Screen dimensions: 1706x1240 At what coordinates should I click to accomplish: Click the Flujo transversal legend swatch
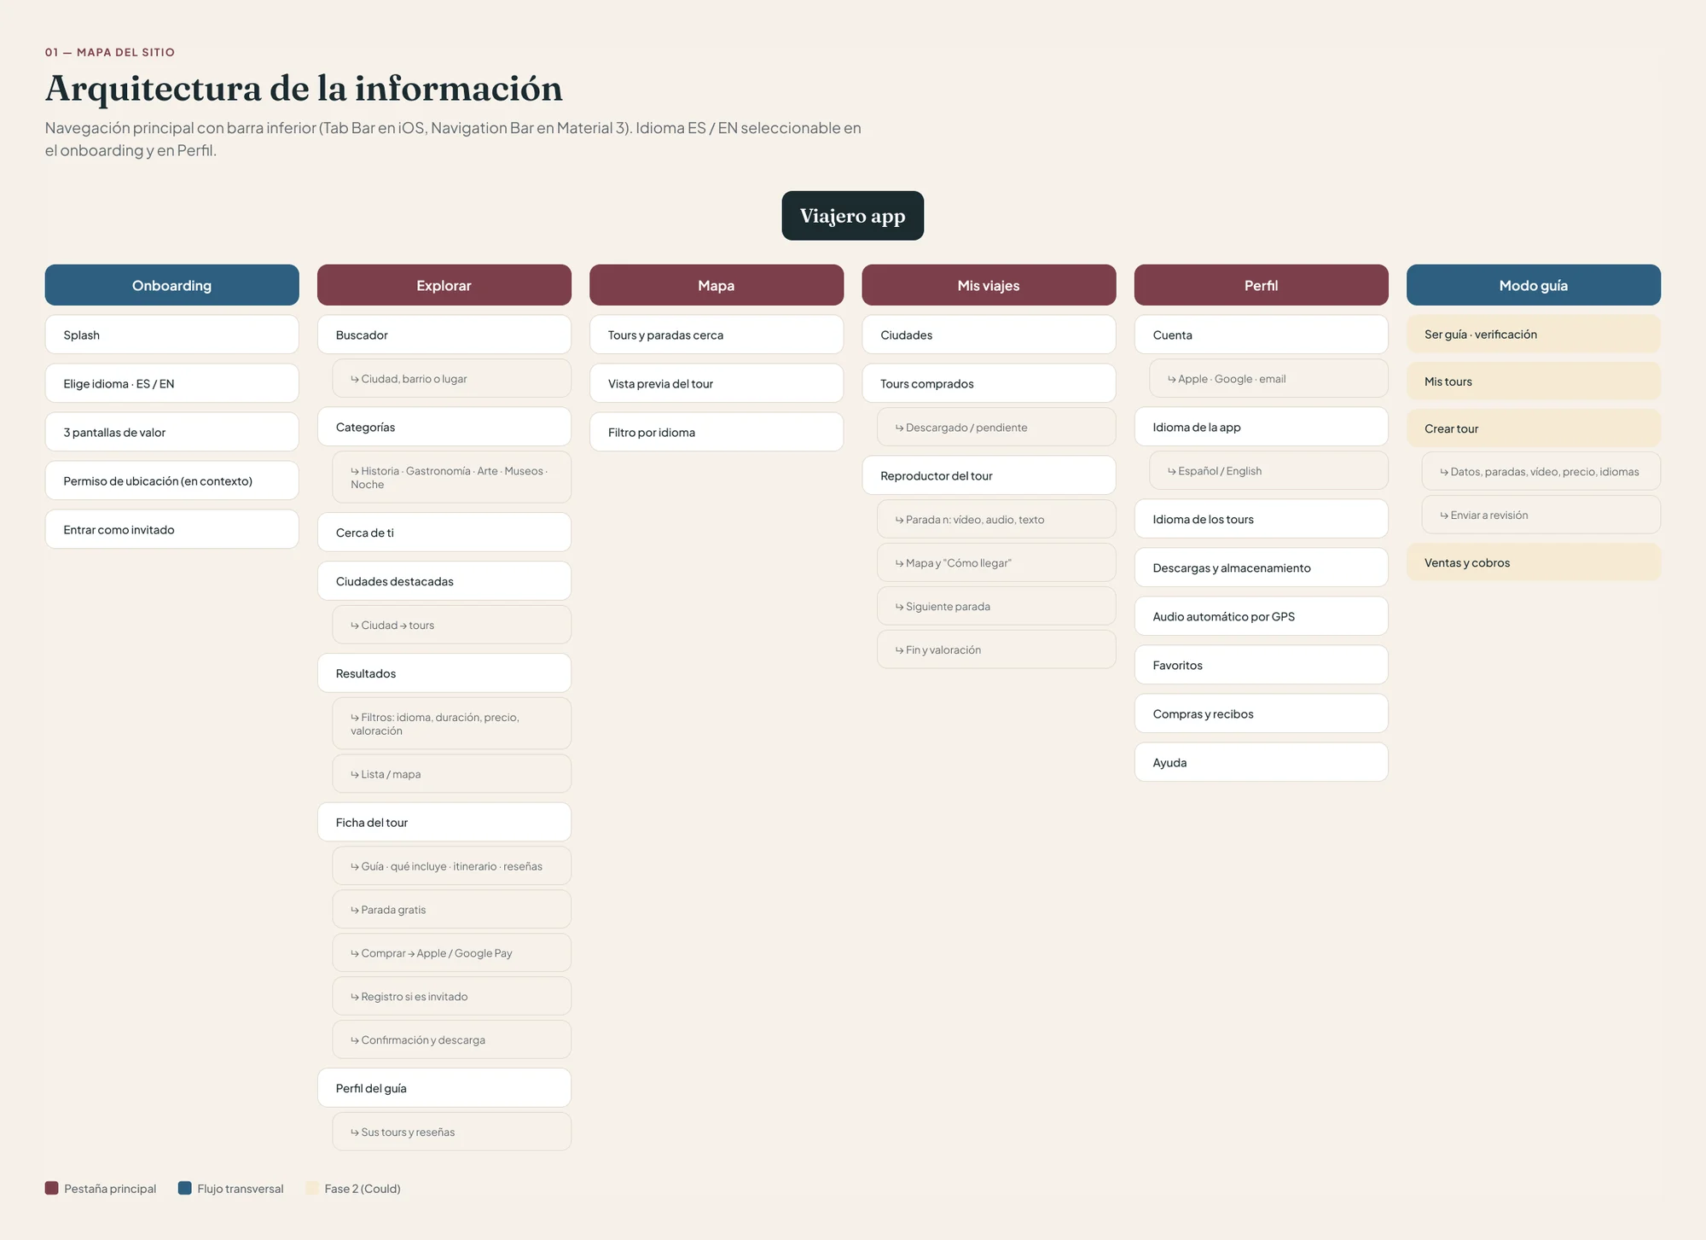185,1188
